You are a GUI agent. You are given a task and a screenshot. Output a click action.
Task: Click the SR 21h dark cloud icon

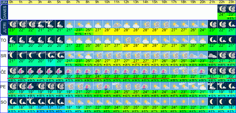pyautogui.click(x=212, y=55)
